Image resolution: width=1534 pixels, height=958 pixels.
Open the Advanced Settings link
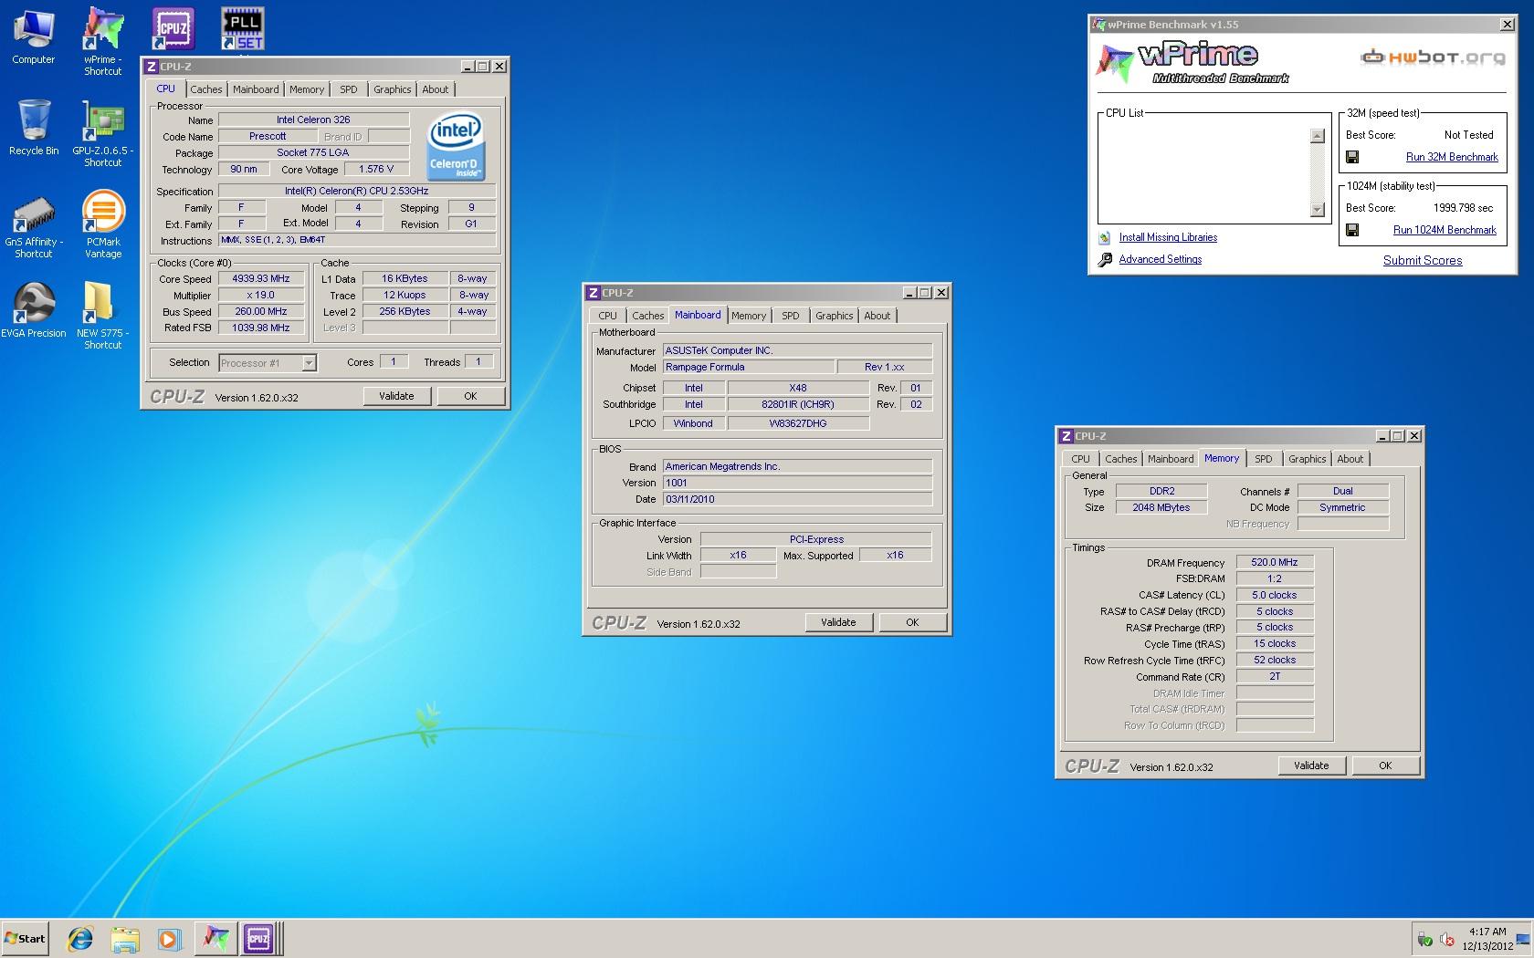pyautogui.click(x=1160, y=259)
